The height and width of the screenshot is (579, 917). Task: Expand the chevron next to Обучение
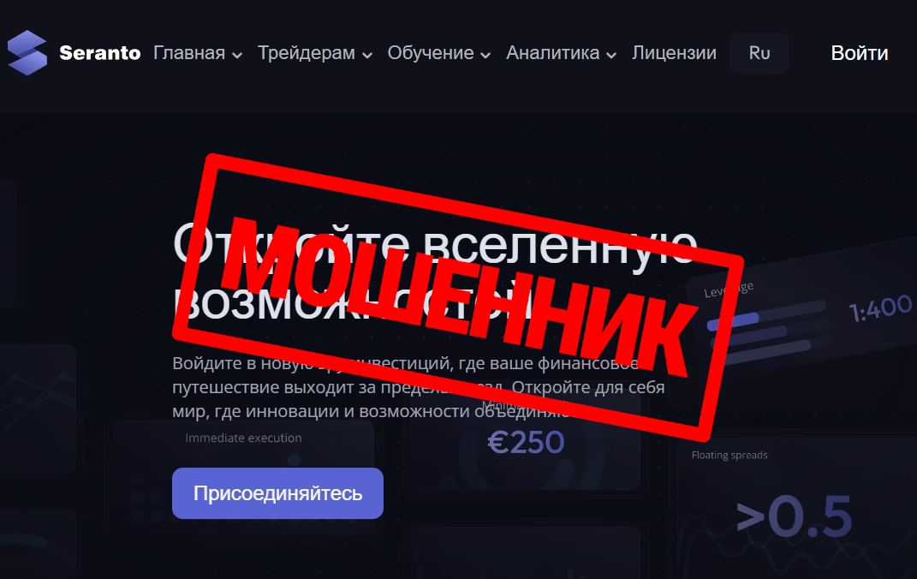tap(485, 55)
